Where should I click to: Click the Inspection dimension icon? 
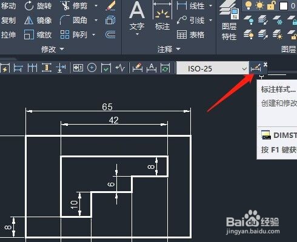click(106, 68)
